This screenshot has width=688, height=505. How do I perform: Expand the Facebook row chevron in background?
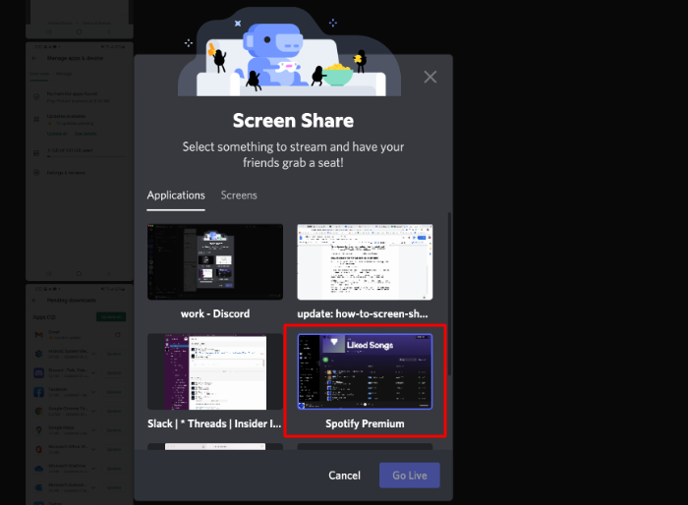click(93, 392)
